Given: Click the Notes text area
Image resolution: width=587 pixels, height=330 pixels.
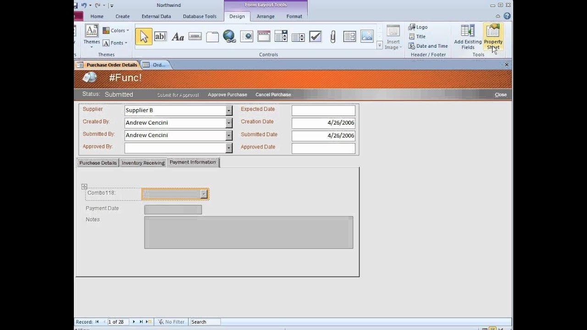Looking at the screenshot, I should point(249,232).
